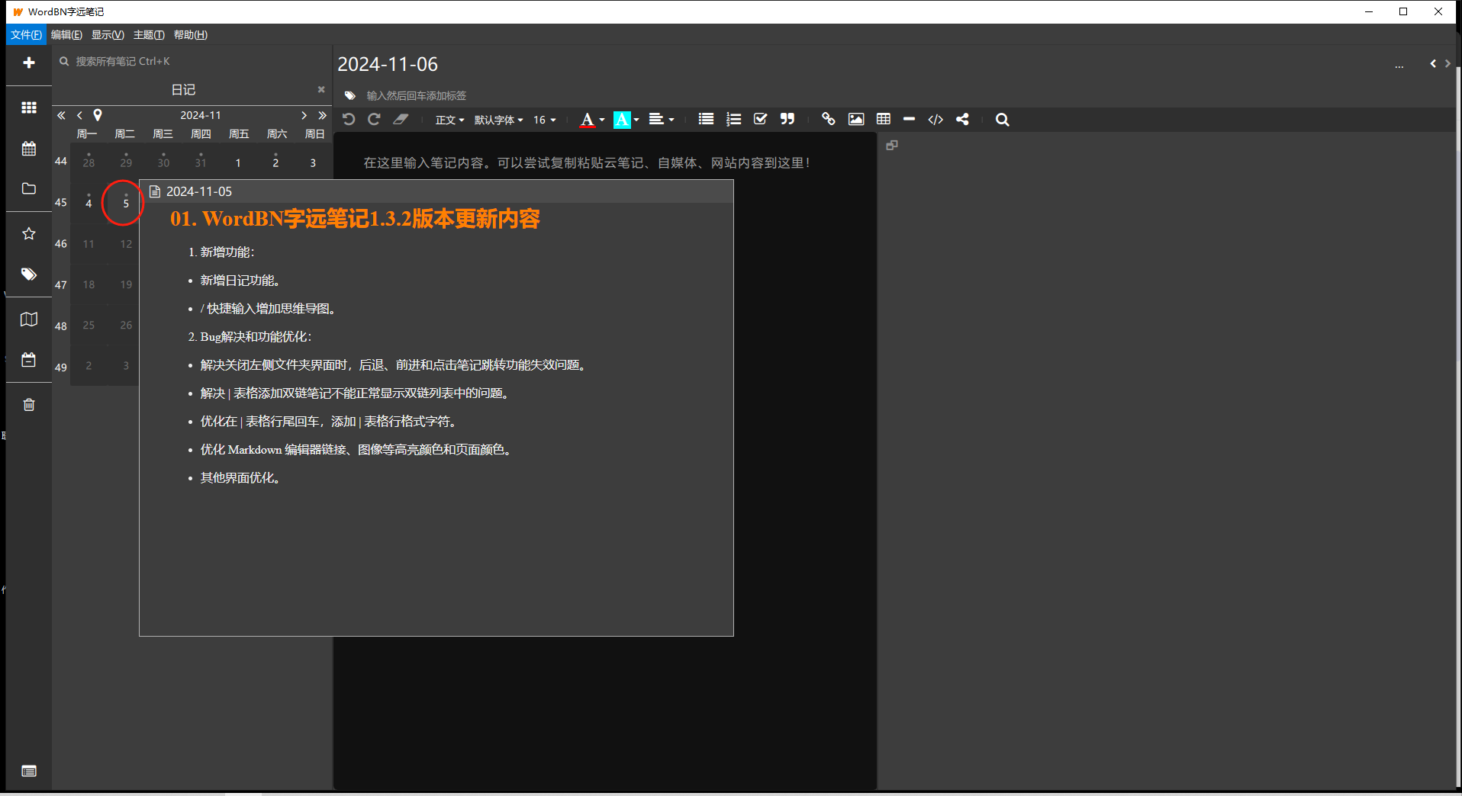The width and height of the screenshot is (1462, 796).
Task: Click the tag input field
Action: [417, 96]
